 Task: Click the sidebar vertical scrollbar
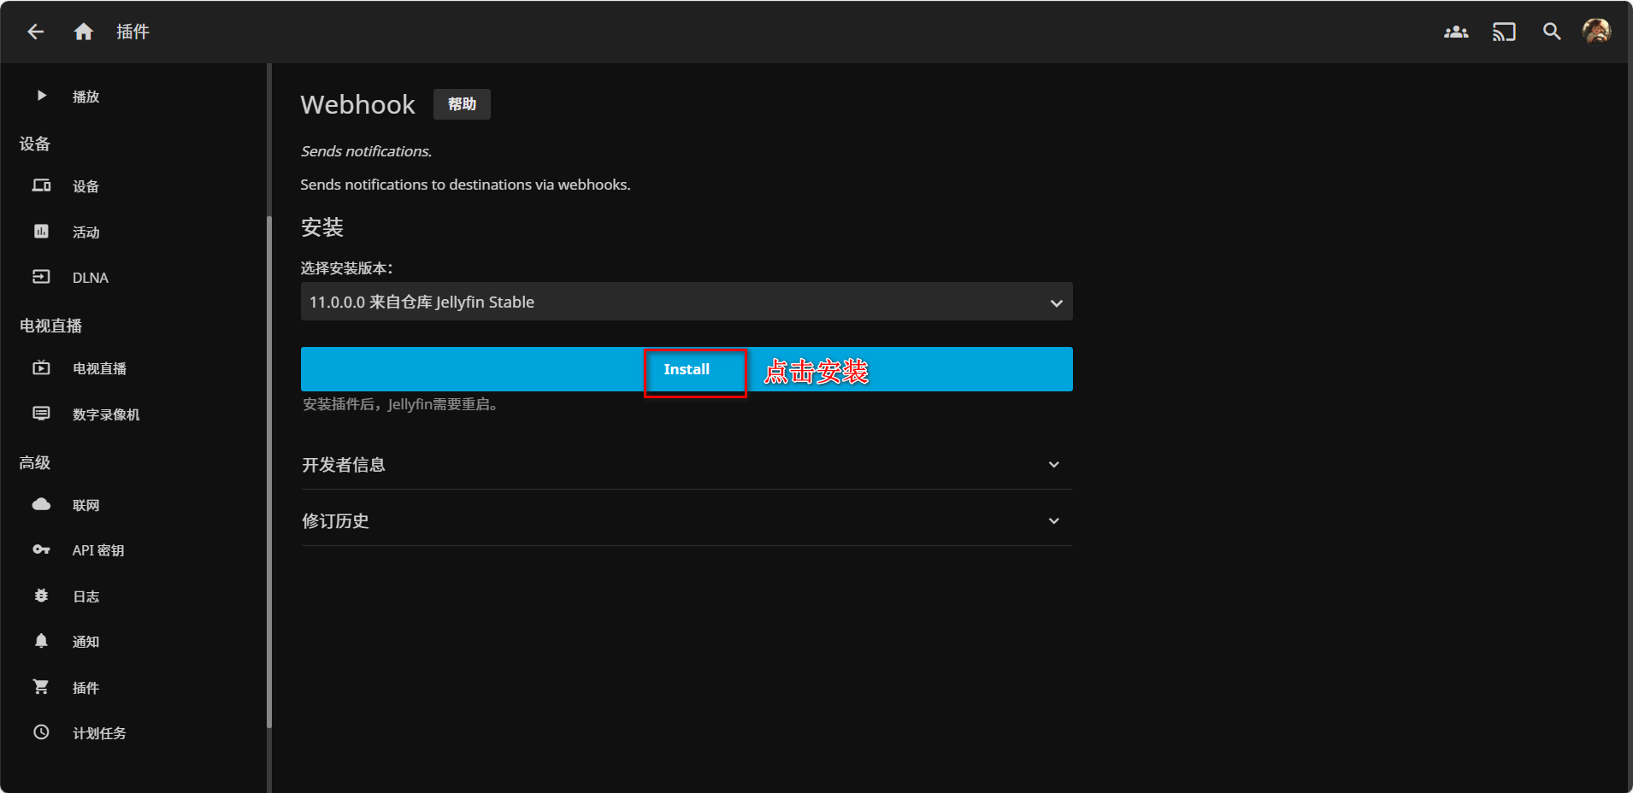click(269, 470)
